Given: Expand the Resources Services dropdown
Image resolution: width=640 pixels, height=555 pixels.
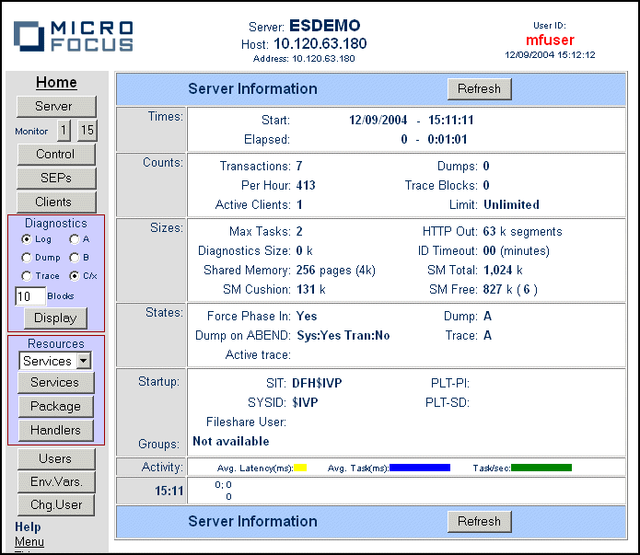Looking at the screenshot, I should pyautogui.click(x=84, y=361).
